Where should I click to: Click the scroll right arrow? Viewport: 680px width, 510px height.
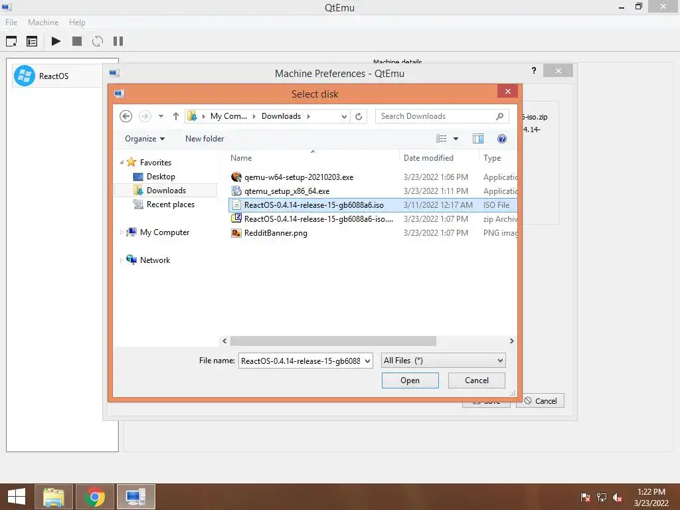512,341
